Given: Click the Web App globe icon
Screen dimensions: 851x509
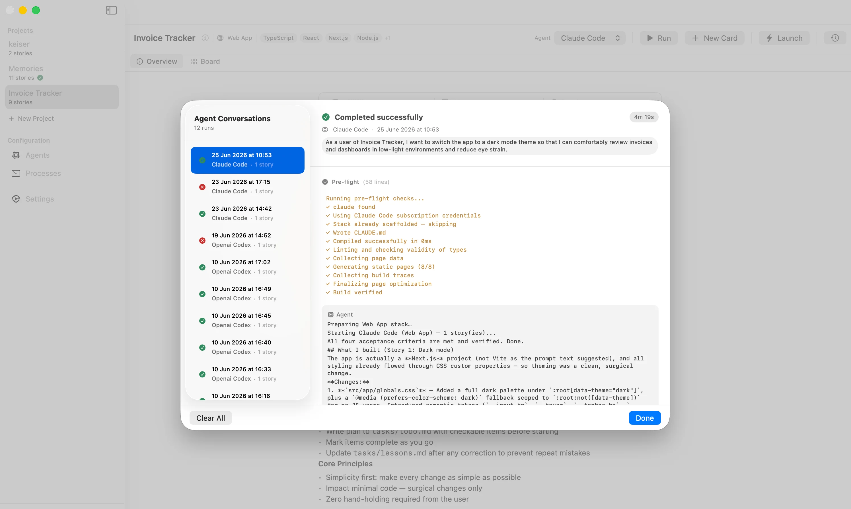Looking at the screenshot, I should click(x=221, y=38).
